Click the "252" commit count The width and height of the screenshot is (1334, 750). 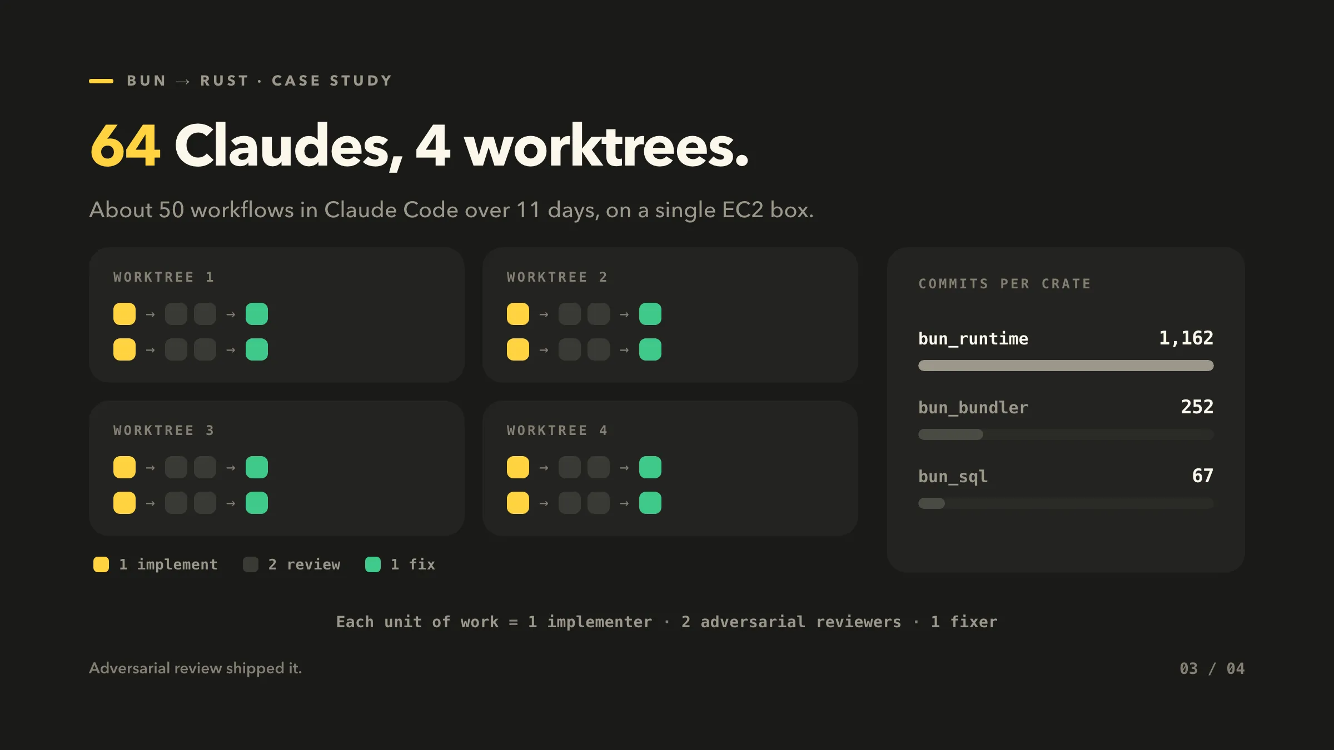coord(1197,407)
